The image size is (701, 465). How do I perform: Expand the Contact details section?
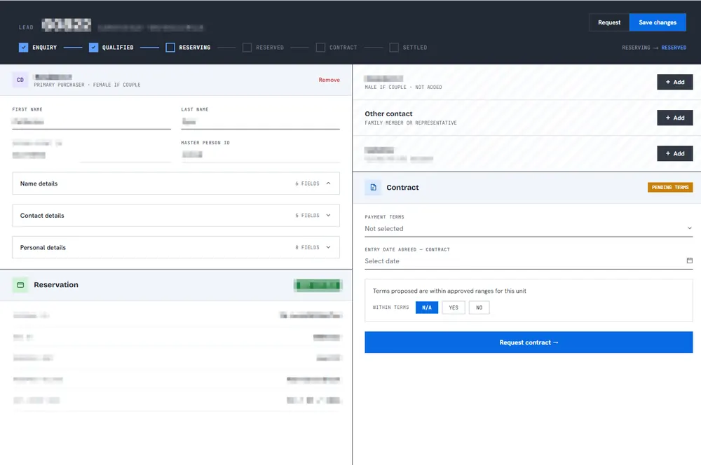176,215
